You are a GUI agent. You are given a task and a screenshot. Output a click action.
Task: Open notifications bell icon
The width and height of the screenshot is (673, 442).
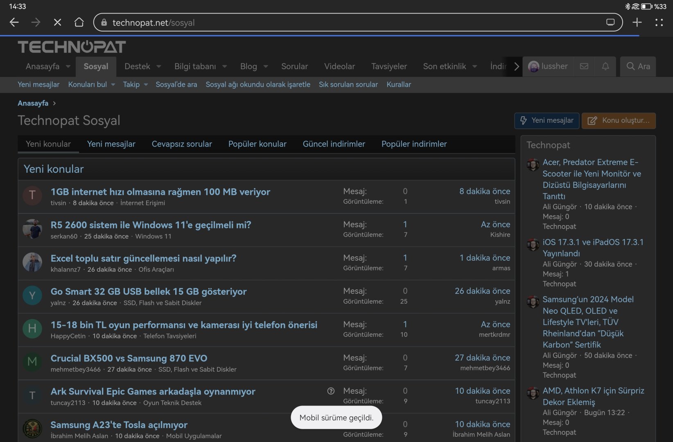coord(605,66)
